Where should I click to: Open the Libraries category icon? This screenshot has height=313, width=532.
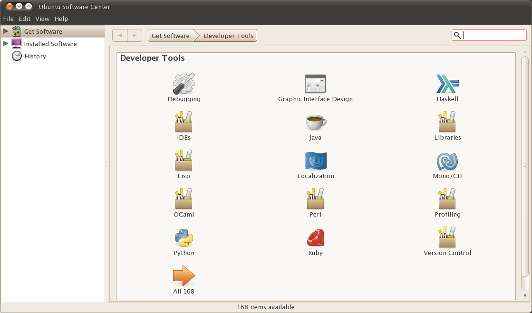point(447,122)
